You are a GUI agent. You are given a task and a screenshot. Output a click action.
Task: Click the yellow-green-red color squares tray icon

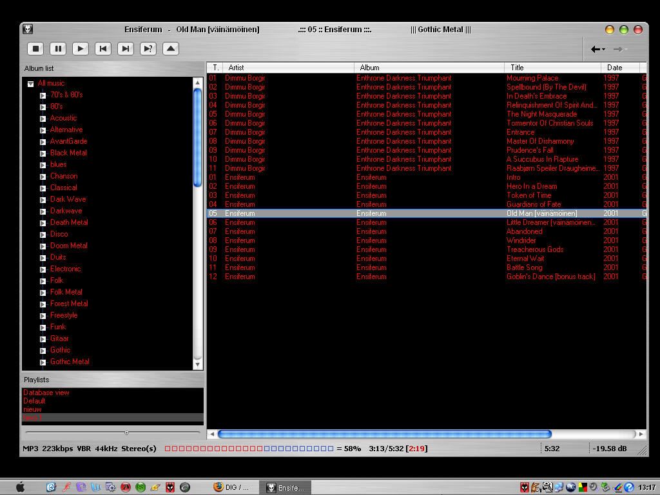coord(583,487)
